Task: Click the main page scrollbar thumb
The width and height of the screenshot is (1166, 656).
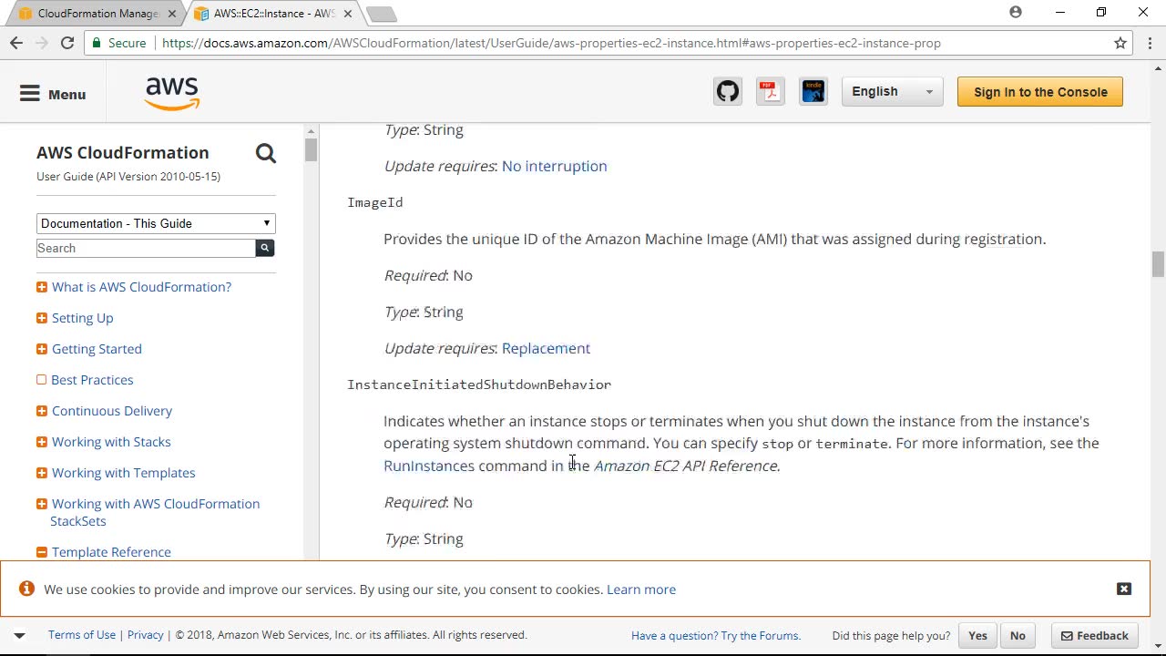Action: click(1158, 264)
